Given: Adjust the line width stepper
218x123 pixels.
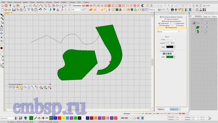Looking at the screenshot, I should 172,43.
